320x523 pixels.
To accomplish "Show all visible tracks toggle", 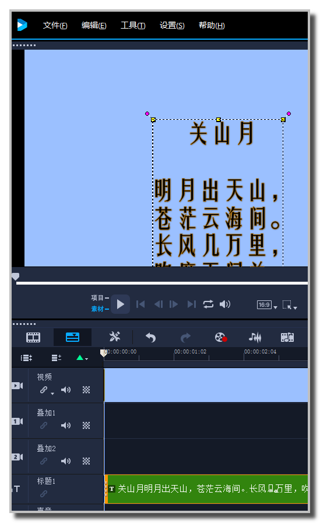I will (x=27, y=358).
